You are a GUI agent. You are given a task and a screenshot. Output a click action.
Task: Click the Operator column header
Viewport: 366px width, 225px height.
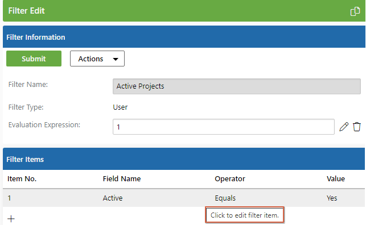(x=230, y=178)
